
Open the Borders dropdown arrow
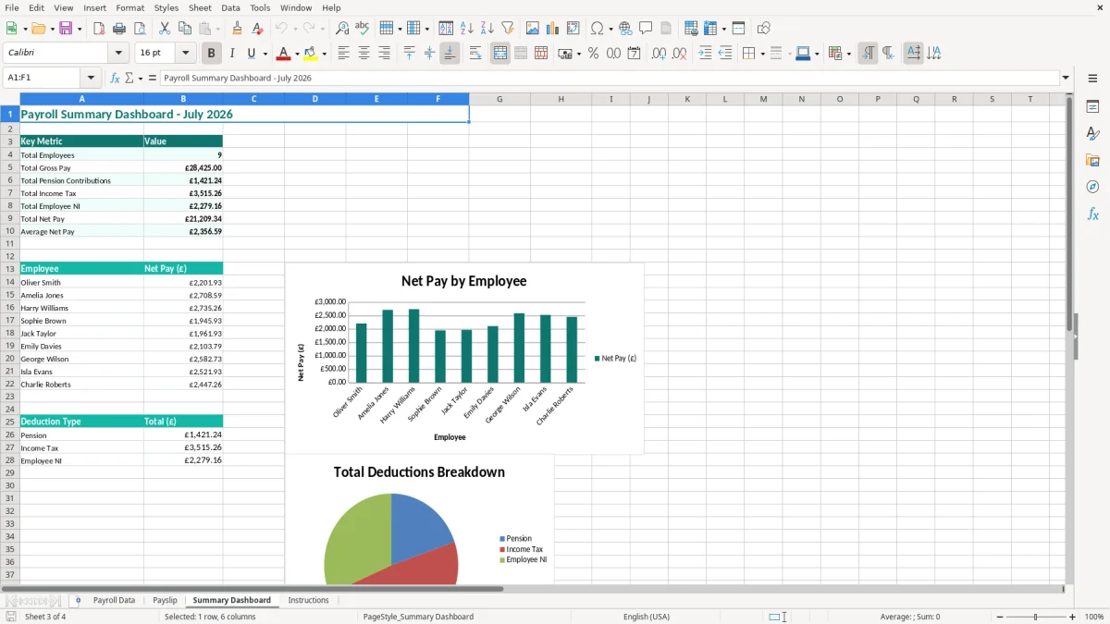tap(762, 54)
